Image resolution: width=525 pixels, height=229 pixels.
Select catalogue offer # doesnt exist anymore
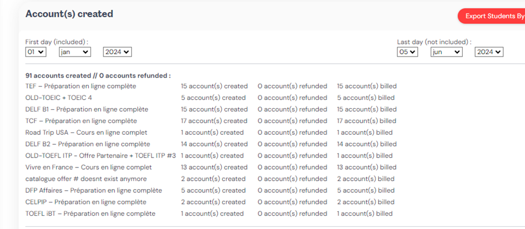click(86, 179)
